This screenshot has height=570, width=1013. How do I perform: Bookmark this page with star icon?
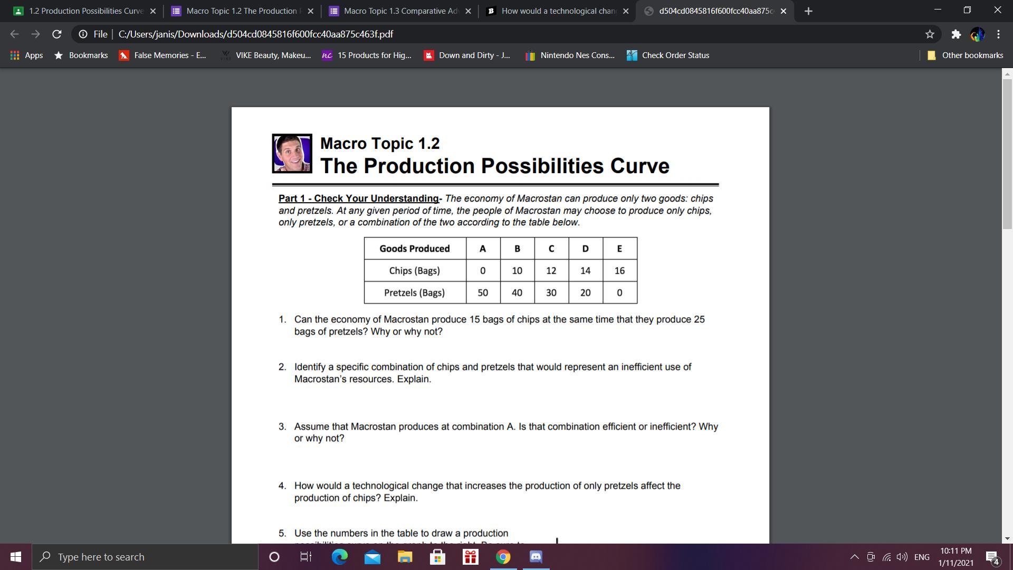[x=930, y=34]
